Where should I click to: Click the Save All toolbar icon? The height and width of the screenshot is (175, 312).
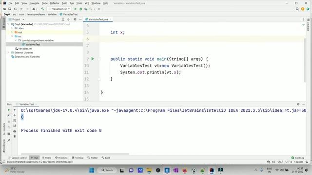10,9
